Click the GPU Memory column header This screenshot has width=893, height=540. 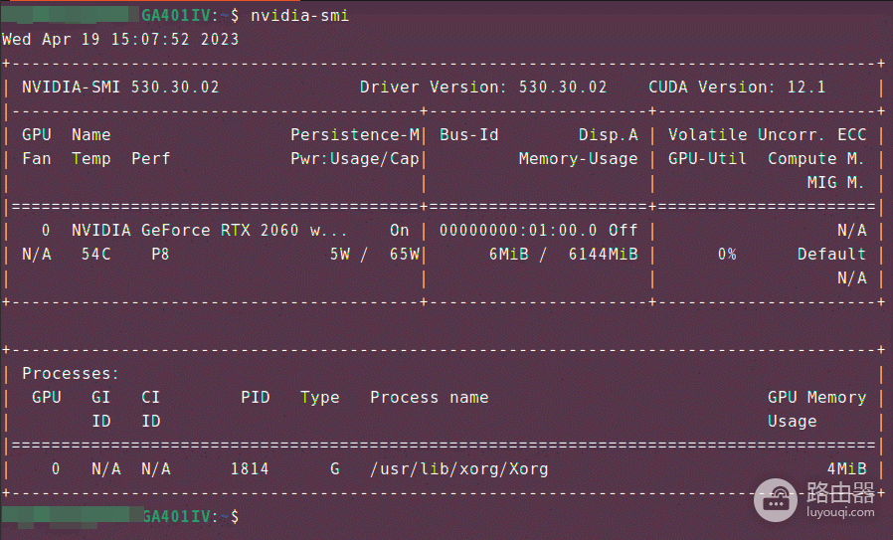point(816,398)
